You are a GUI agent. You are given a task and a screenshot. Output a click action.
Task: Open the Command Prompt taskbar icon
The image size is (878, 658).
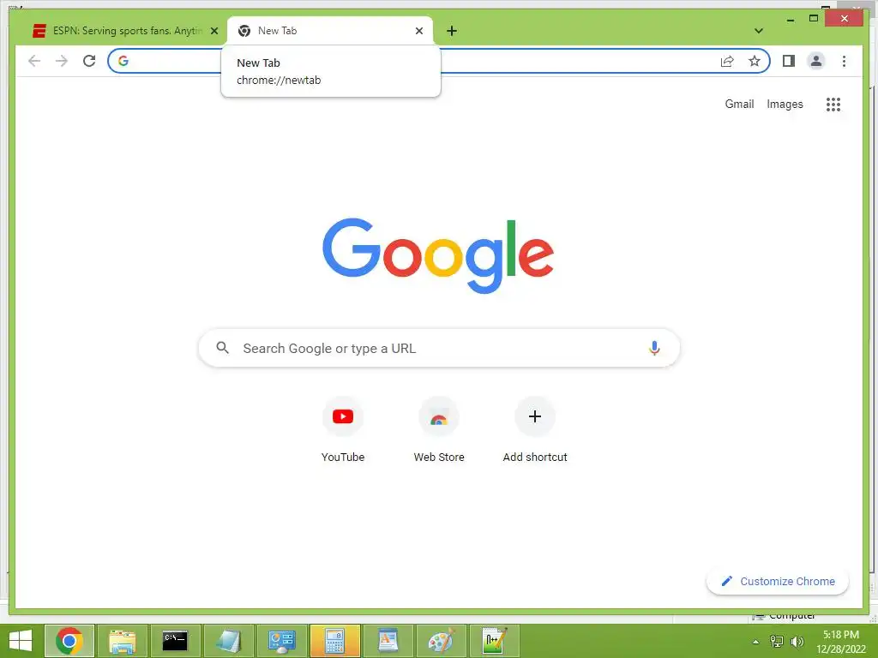tap(175, 641)
